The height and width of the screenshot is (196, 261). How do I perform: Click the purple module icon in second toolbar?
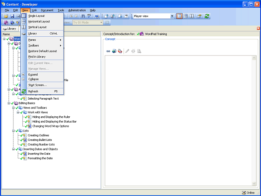[x=6, y=22]
